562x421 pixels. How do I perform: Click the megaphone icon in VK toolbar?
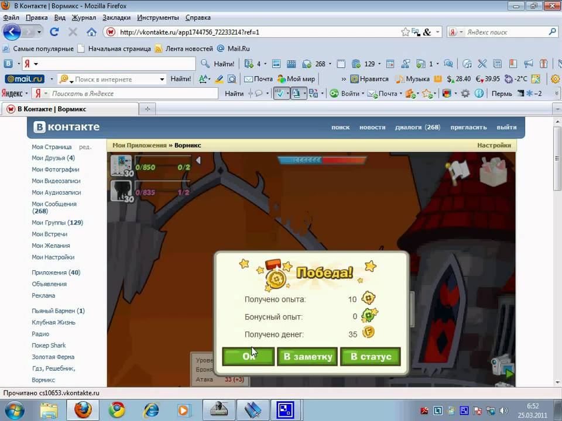coord(528,64)
